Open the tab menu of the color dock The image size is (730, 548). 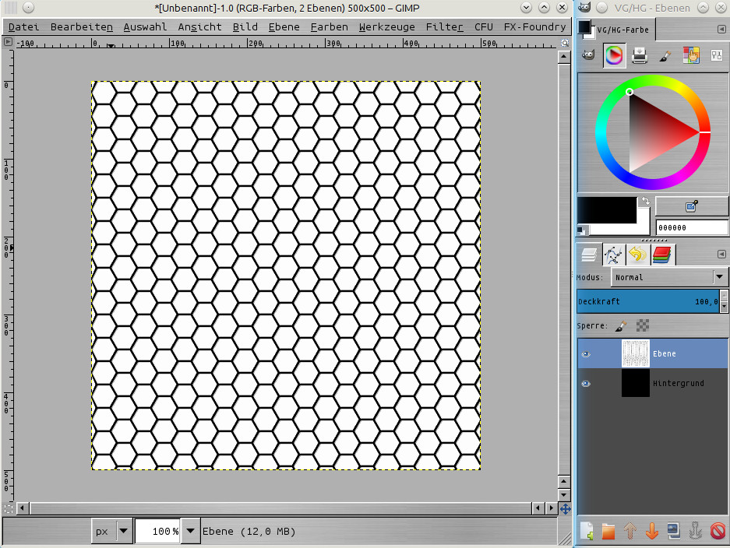click(x=721, y=30)
